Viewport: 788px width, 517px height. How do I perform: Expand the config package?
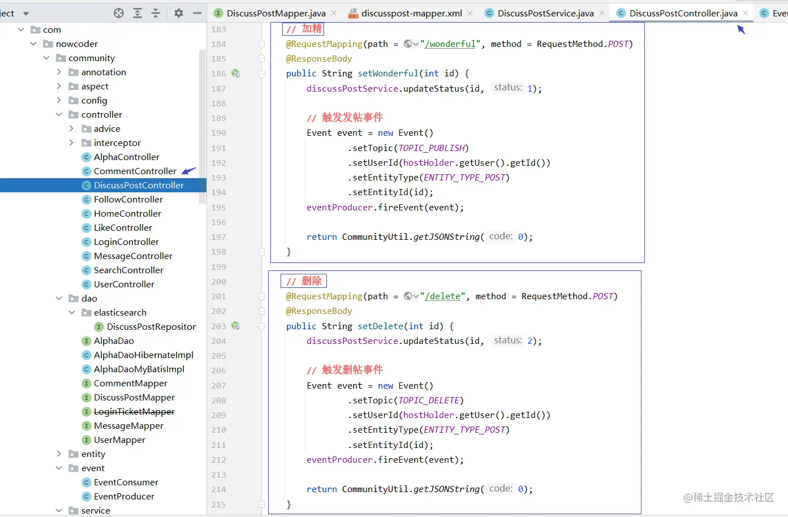point(59,100)
